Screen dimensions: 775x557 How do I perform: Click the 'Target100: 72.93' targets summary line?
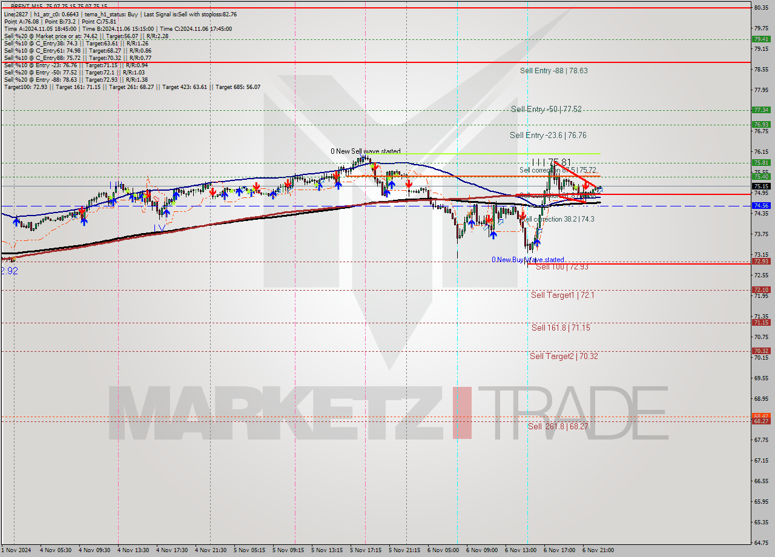[x=132, y=87]
